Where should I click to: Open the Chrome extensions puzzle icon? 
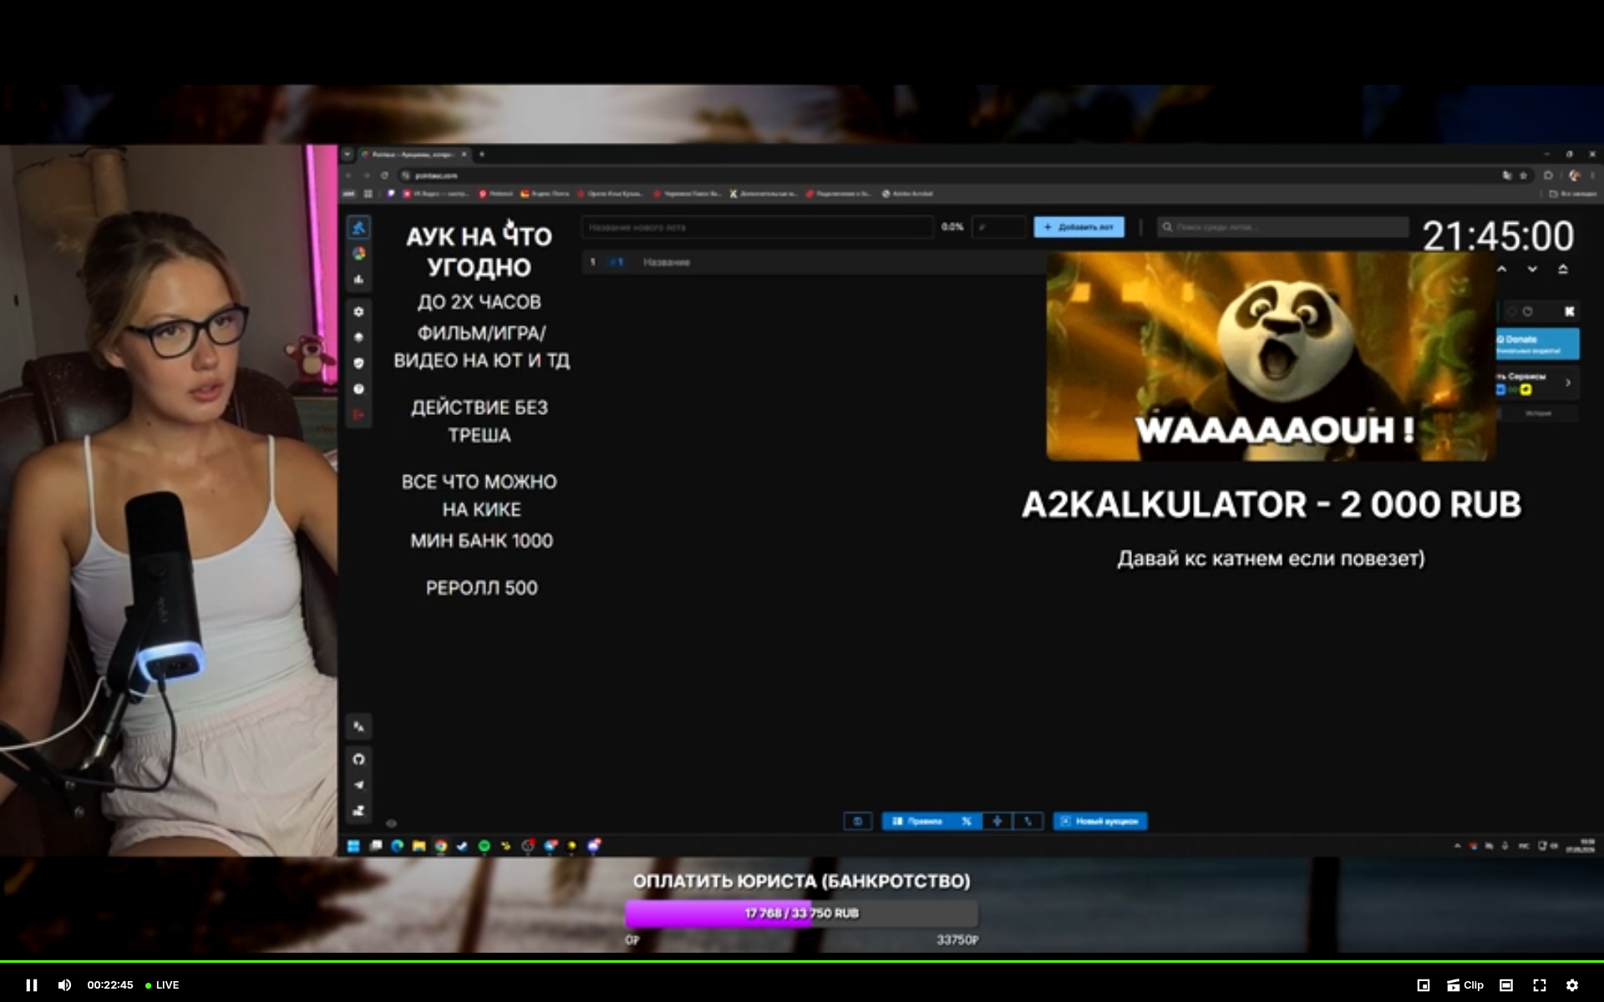point(1548,175)
